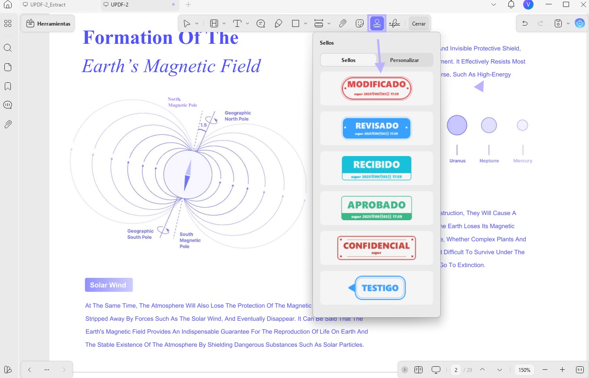Zoom in with the plus button
The image size is (589, 378).
[x=562, y=370]
